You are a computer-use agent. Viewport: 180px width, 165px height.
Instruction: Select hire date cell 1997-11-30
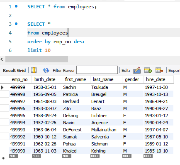[158, 87]
